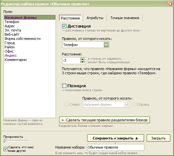This screenshot has height=156, width=174.
Task: Enable the «Позиция» checkbox
Action: 64,86
